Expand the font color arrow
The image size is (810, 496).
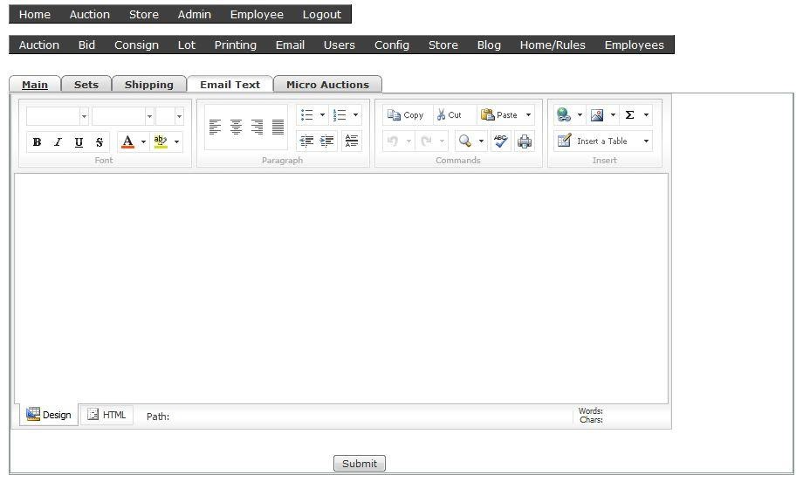(x=144, y=141)
